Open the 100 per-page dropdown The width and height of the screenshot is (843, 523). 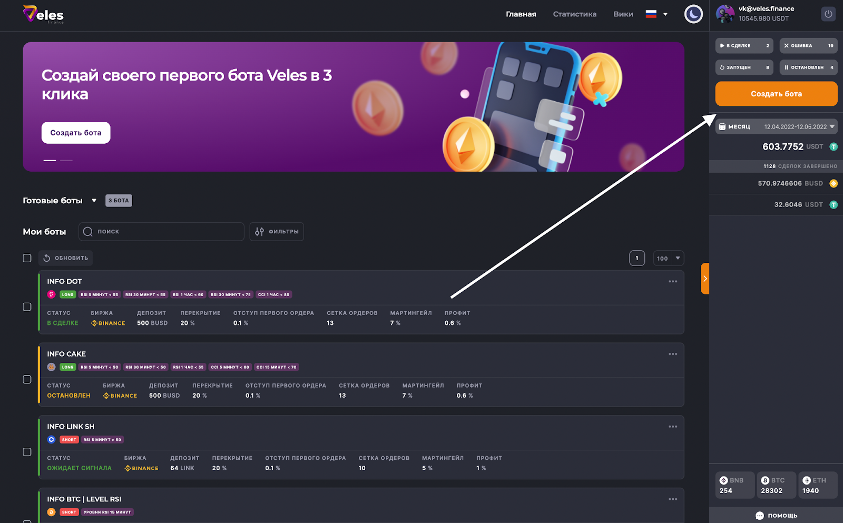coord(668,259)
